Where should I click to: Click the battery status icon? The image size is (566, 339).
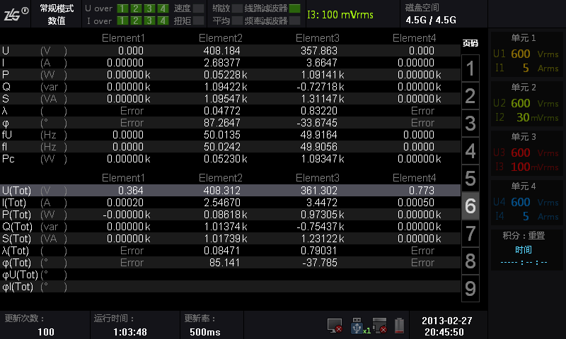(399, 326)
